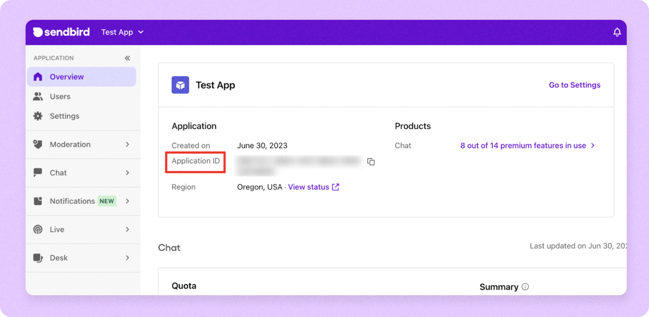Open 8 out of 14 premium features link
The height and width of the screenshot is (317, 649).
click(523, 145)
